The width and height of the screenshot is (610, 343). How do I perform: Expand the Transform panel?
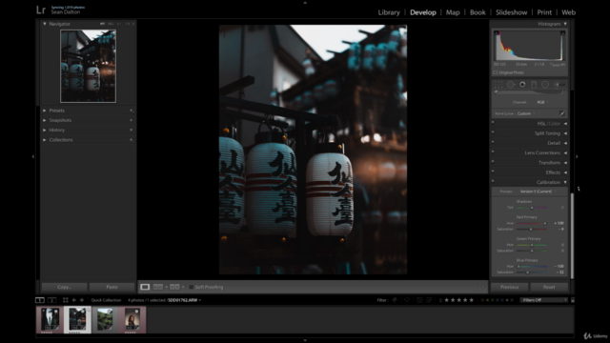pyautogui.click(x=565, y=163)
